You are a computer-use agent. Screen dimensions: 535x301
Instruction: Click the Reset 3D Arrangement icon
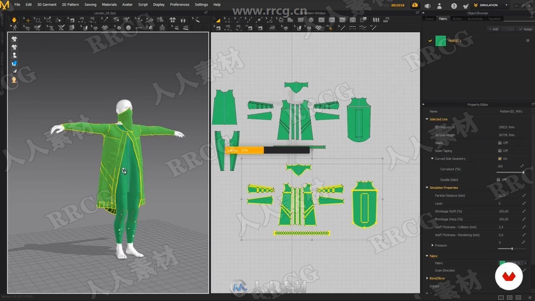(172, 20)
